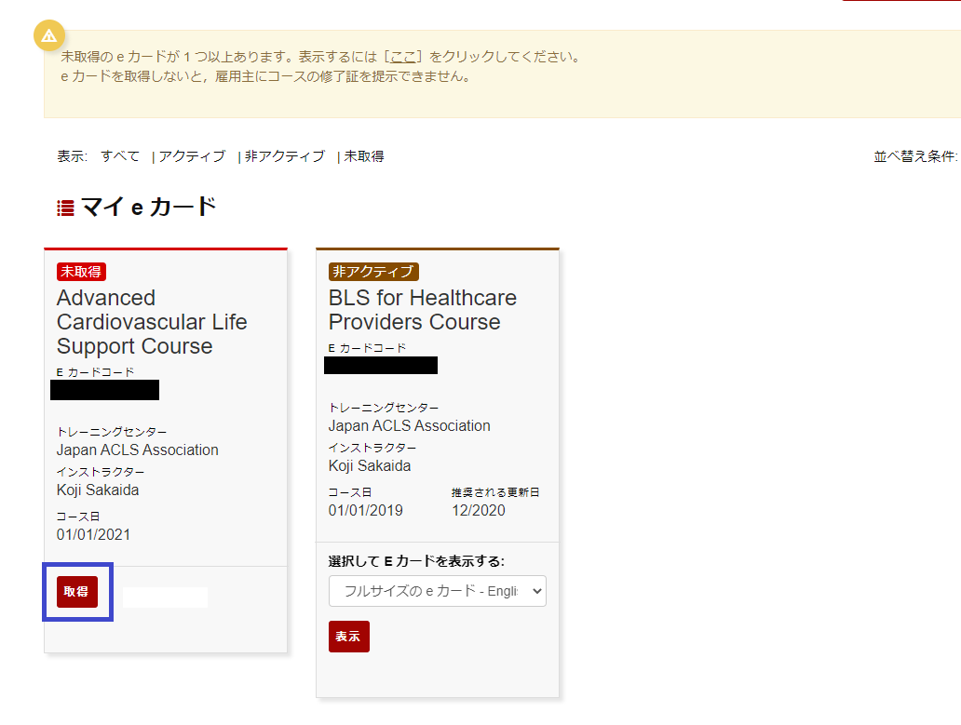Screen dimensions: 961x725
Task: Click the red 未取得 badge on the ACLS card
Action: tap(82, 272)
